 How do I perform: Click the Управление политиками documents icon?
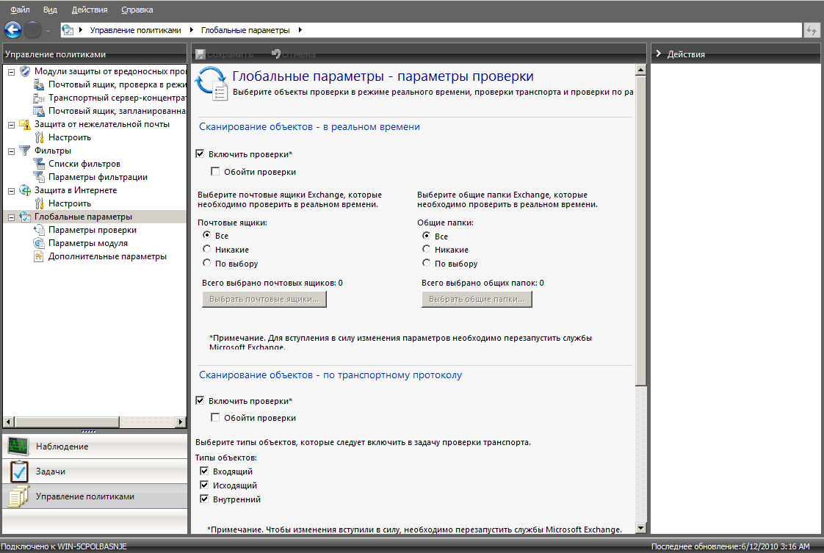click(19, 496)
